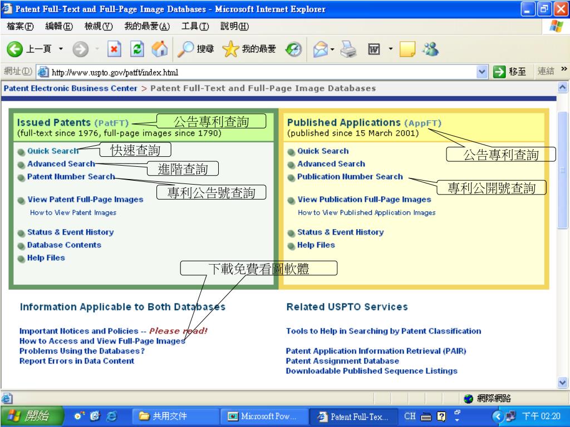Open Patent Application Information Retrieval (PAIR) link
This screenshot has height=427, width=570.
point(376,351)
